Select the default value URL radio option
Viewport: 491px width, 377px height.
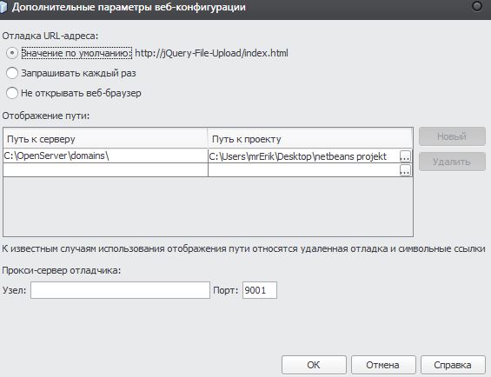coord(12,53)
